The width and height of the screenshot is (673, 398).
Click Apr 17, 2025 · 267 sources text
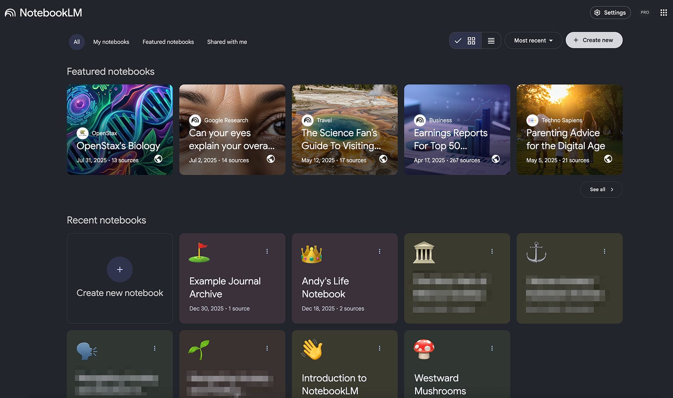point(447,160)
